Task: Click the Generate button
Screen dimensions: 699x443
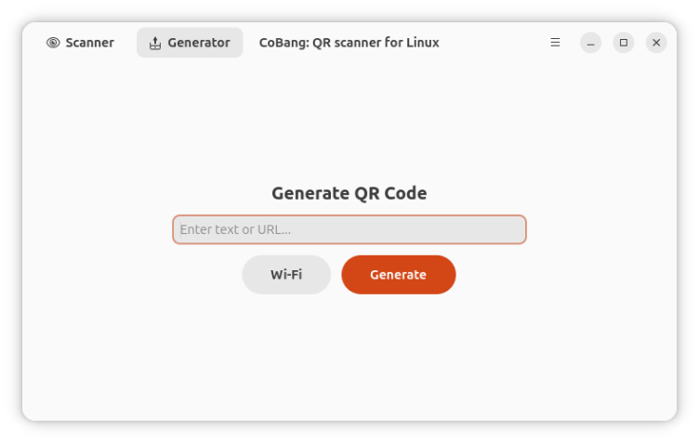Action: [399, 275]
